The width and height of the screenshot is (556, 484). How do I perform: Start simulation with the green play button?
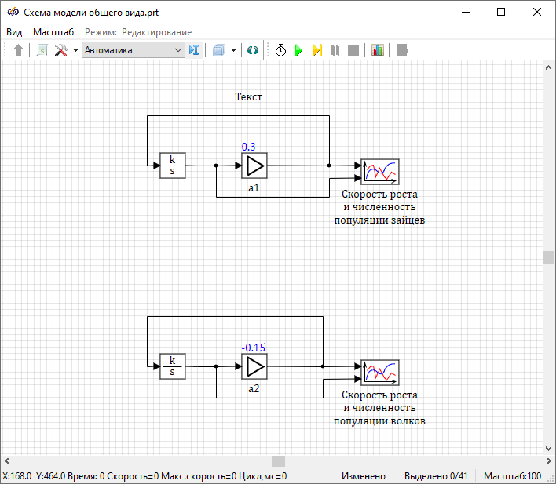pos(298,50)
